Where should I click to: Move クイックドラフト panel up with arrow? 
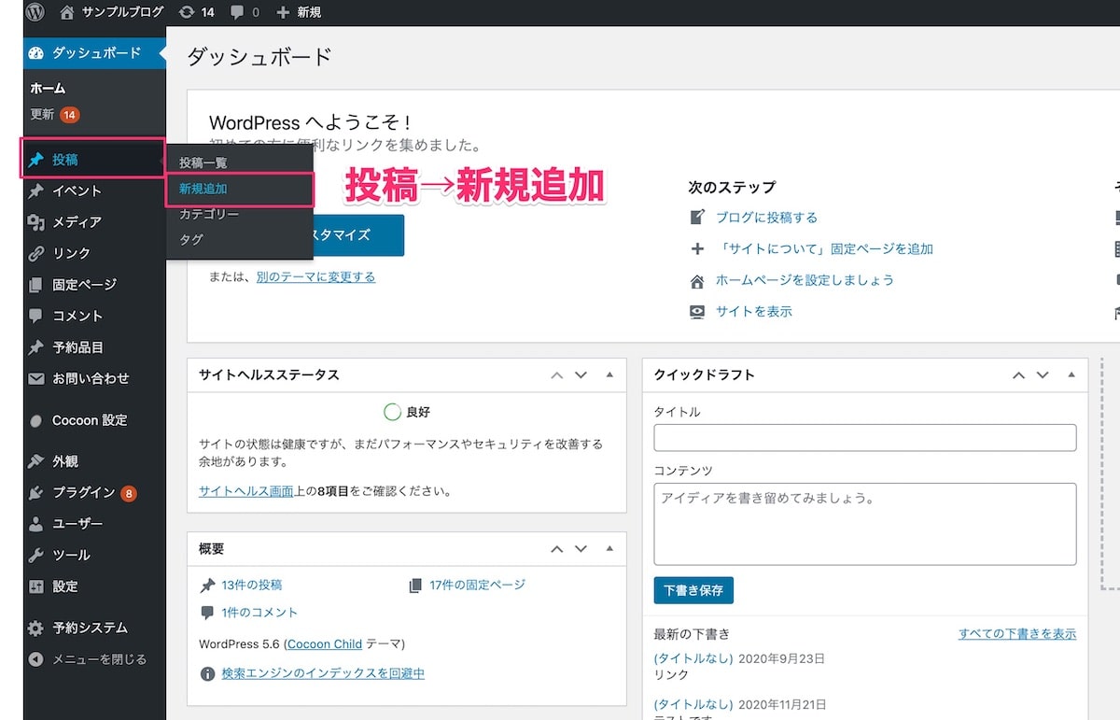(1018, 374)
